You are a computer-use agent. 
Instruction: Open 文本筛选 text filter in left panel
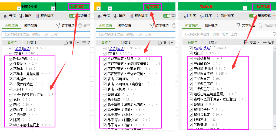pos(65,26)
